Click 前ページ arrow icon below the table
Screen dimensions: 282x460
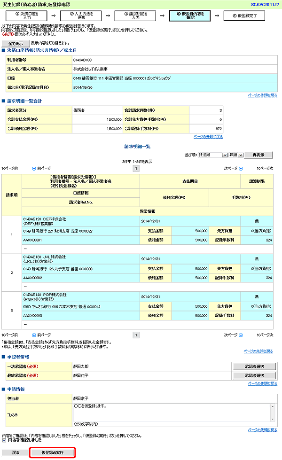(x=34, y=335)
